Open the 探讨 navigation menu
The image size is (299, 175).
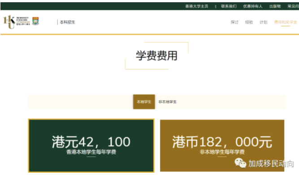pyautogui.click(x=234, y=22)
